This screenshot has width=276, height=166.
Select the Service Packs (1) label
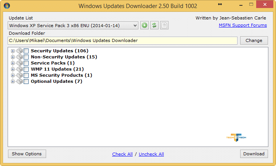pyautogui.click(x=53, y=63)
